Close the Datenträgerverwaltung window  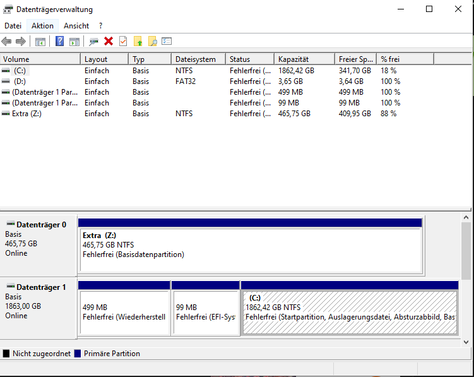pyautogui.click(x=458, y=9)
